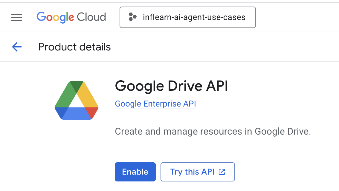Click the project hexagon icon
Image resolution: width=339 pixels, height=191 pixels.
[x=132, y=17]
